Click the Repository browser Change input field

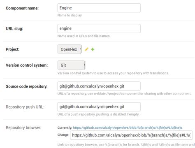[x=131, y=135]
